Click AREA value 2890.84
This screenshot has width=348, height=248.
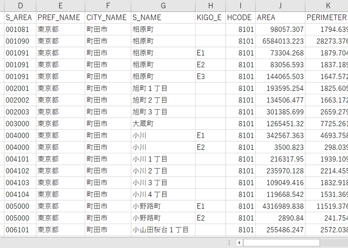tap(280, 218)
